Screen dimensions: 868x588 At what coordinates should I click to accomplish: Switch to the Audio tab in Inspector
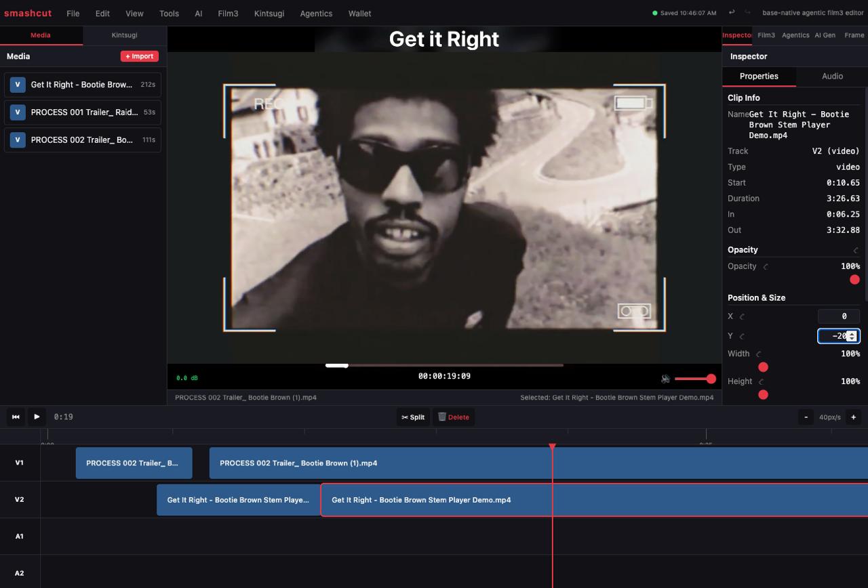832,76
